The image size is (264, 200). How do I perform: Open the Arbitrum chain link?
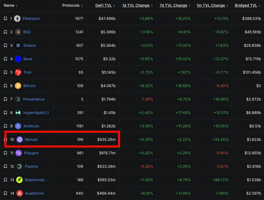point(31,126)
